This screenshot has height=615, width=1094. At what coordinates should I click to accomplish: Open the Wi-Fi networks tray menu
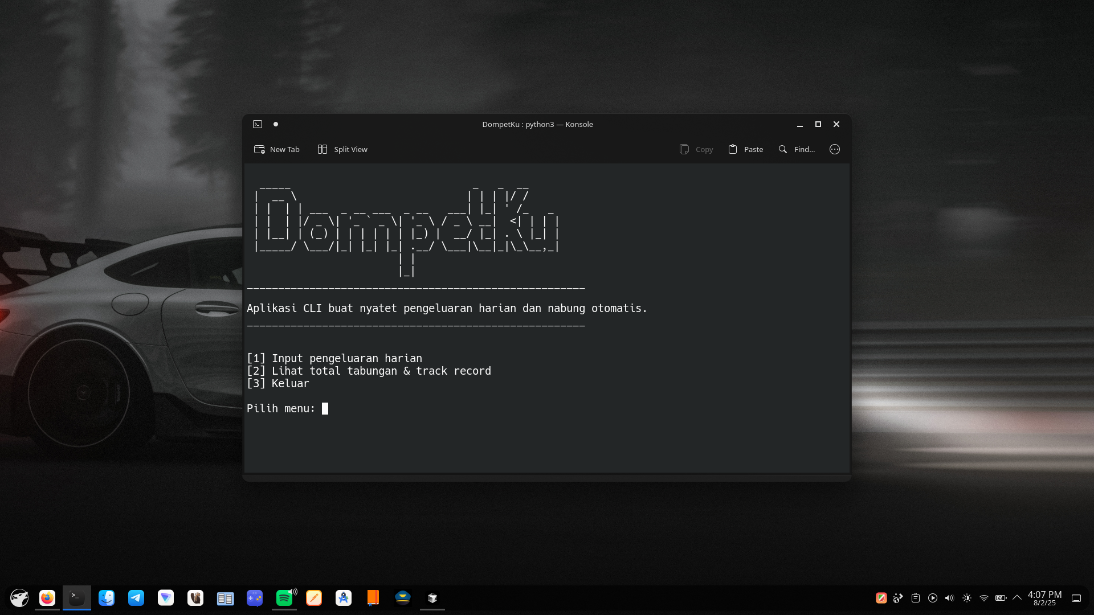[984, 598]
